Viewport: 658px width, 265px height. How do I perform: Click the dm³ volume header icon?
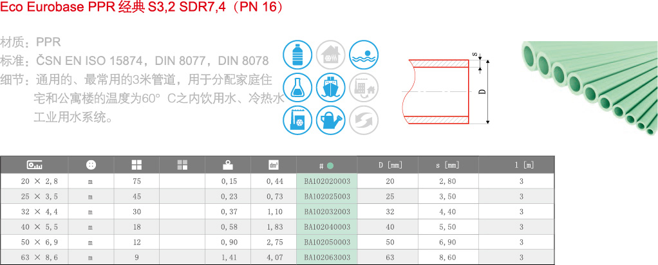pyautogui.click(x=274, y=165)
